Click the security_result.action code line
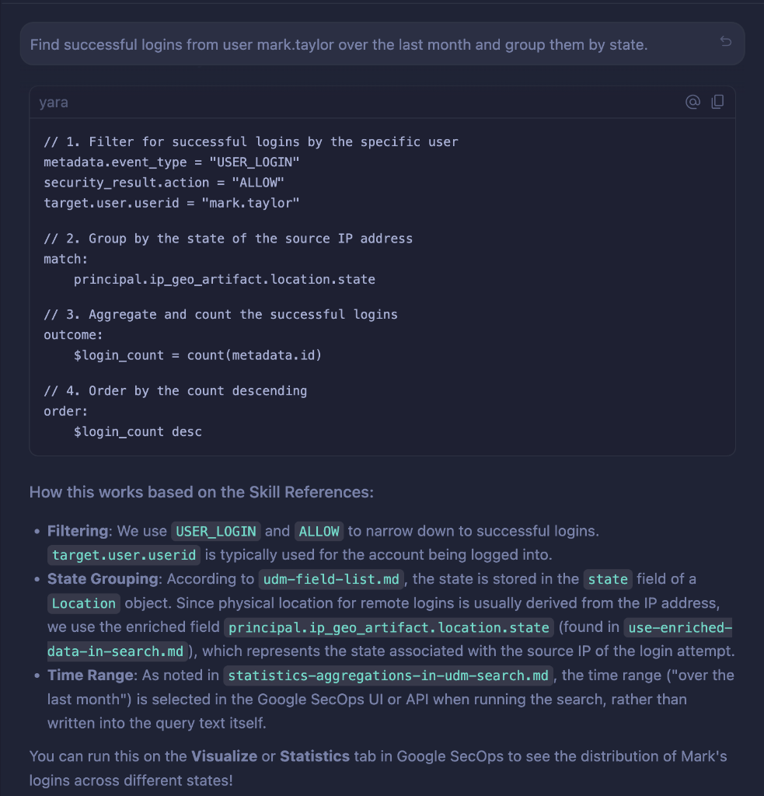This screenshot has height=796, width=764. point(163,182)
